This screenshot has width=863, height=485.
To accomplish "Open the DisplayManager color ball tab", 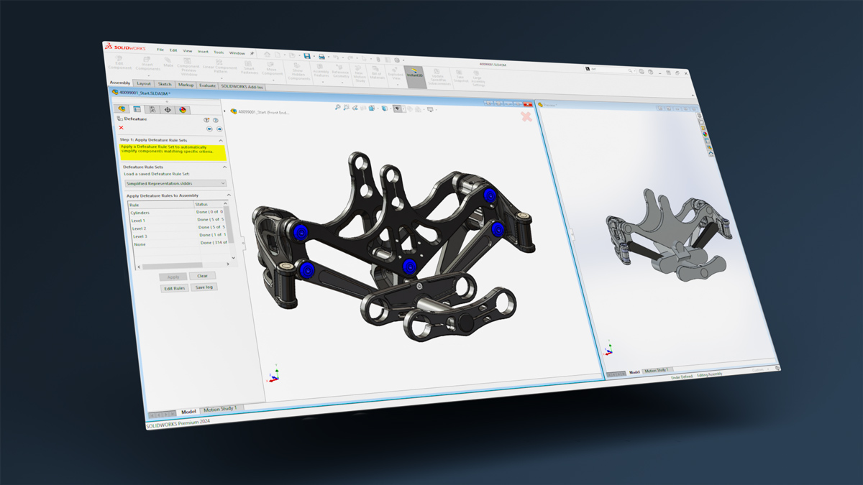I will 183,110.
